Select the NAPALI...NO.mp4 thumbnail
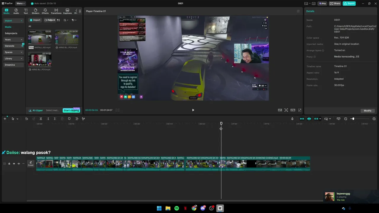 click(x=40, y=37)
